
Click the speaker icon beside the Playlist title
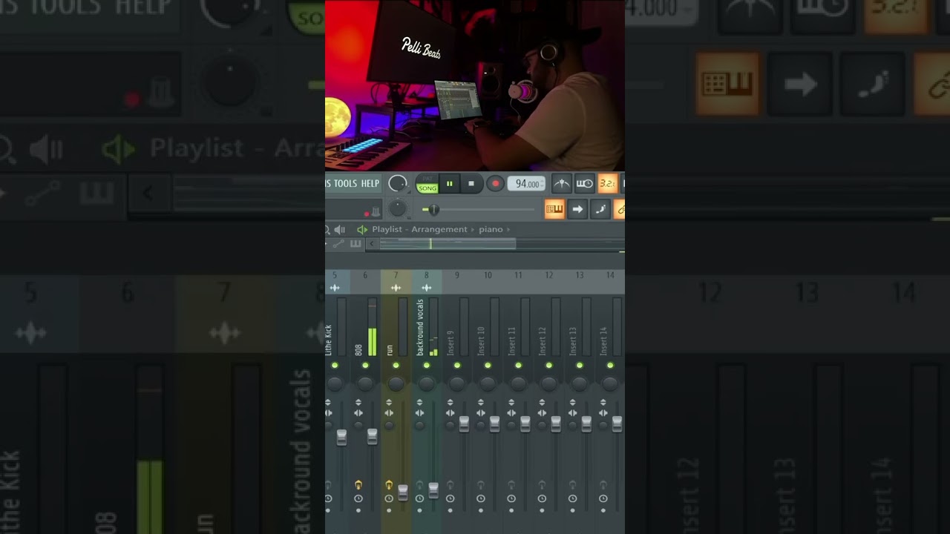[340, 230]
